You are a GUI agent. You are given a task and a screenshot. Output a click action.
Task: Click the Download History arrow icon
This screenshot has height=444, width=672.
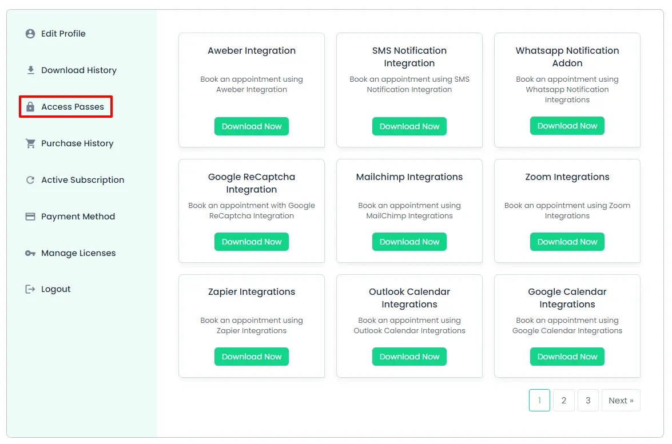pos(30,70)
